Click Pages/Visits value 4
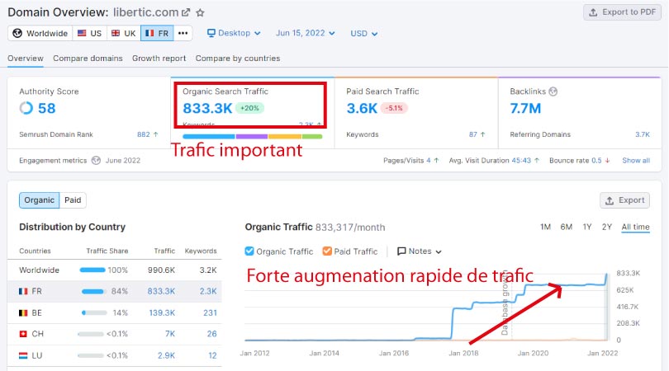This screenshot has width=669, height=371. pyautogui.click(x=429, y=161)
